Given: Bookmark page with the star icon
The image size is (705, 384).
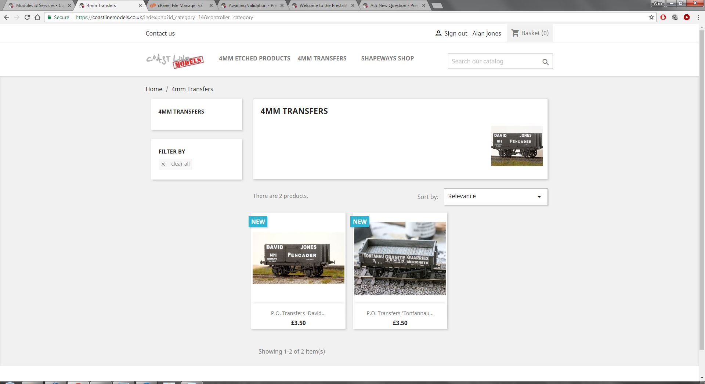Looking at the screenshot, I should 651,17.
